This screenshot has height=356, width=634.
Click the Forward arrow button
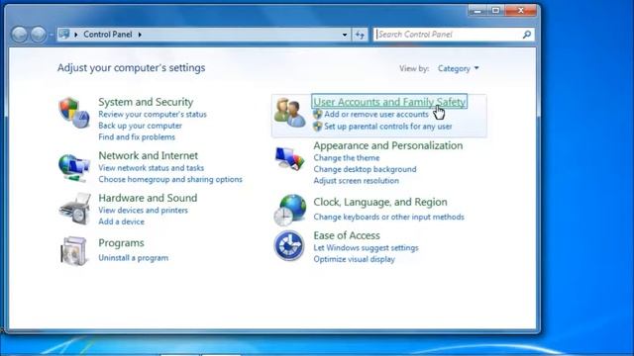[39, 35]
